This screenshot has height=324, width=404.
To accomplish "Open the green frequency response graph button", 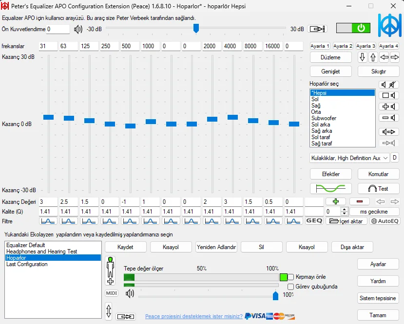I will point(330,188).
